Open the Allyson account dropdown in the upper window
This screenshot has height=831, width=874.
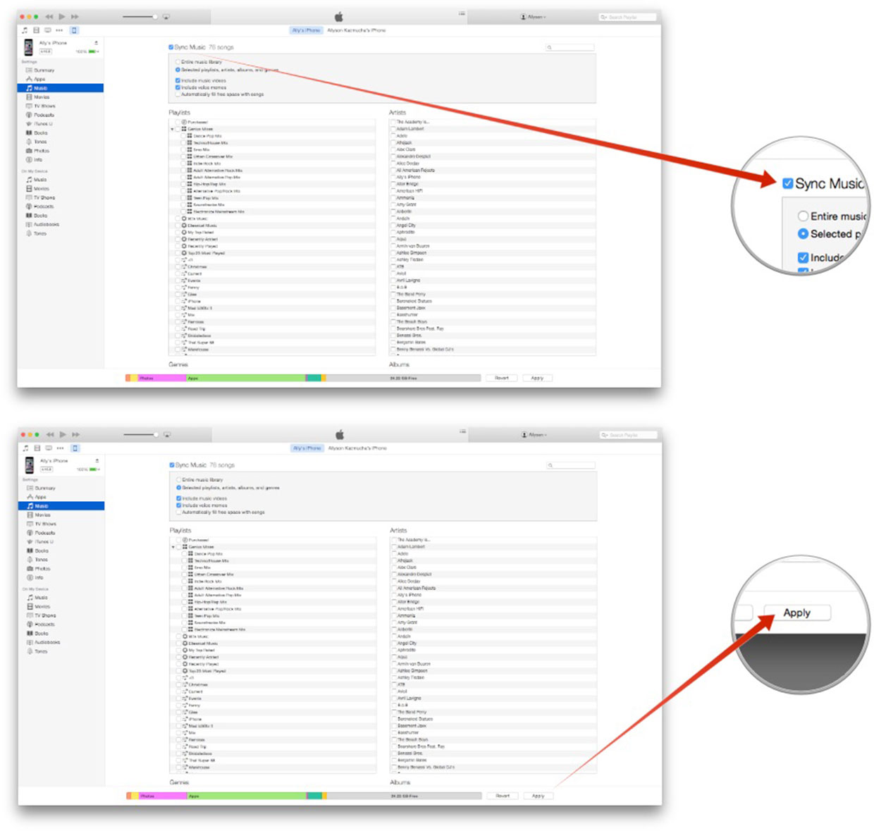[534, 16]
